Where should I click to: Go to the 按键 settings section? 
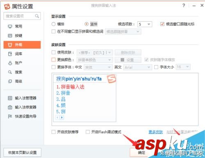click(22, 36)
